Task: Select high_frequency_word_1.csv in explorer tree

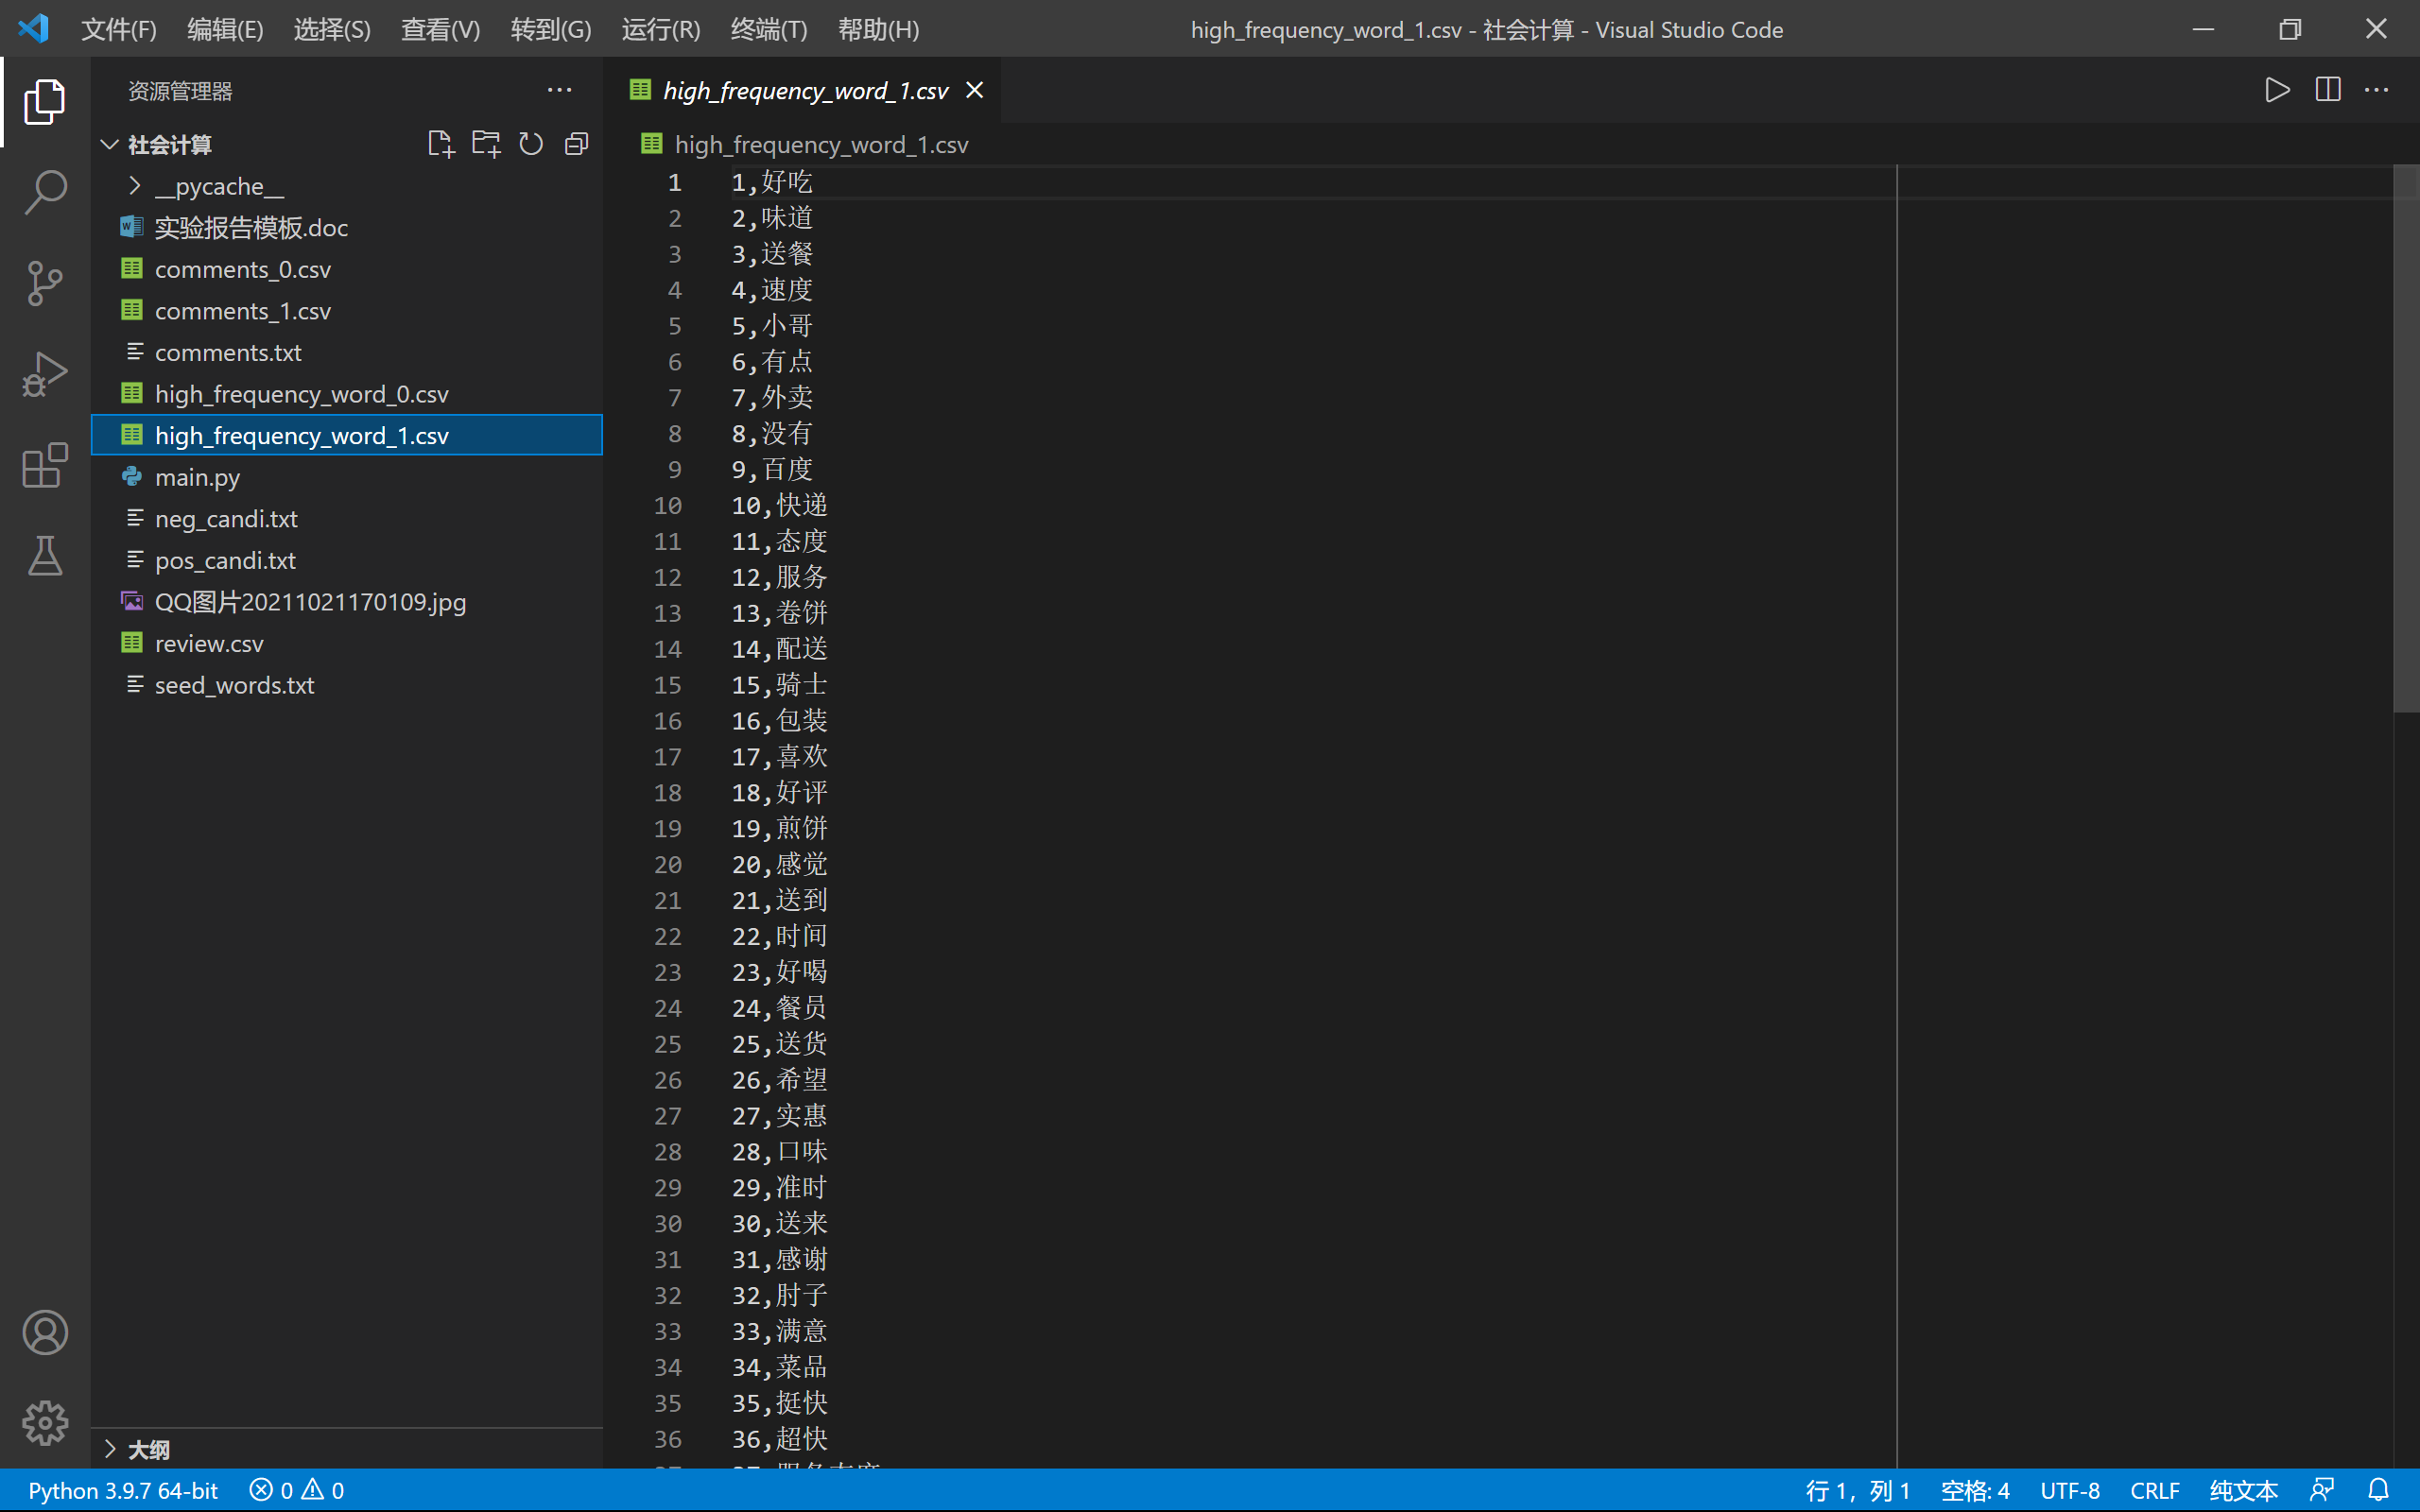Action: click(x=347, y=435)
